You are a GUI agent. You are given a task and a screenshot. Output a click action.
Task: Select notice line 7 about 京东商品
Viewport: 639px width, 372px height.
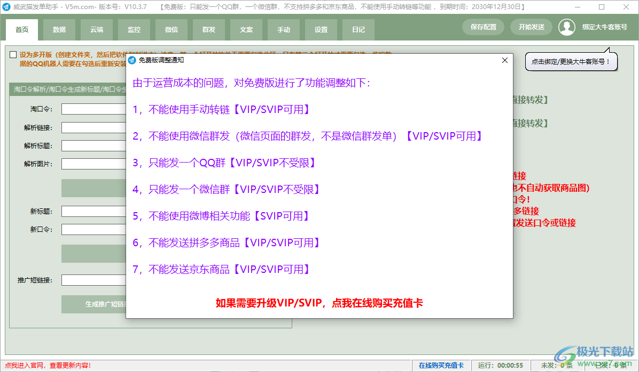[222, 269]
